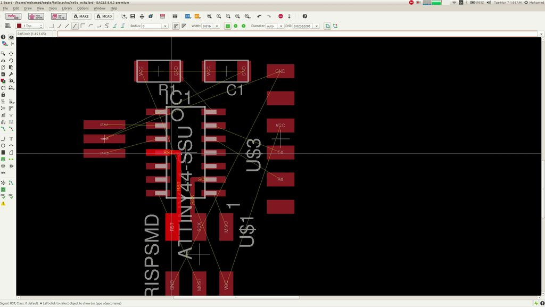
Task: Select the Rotate tool
Action: (11, 61)
